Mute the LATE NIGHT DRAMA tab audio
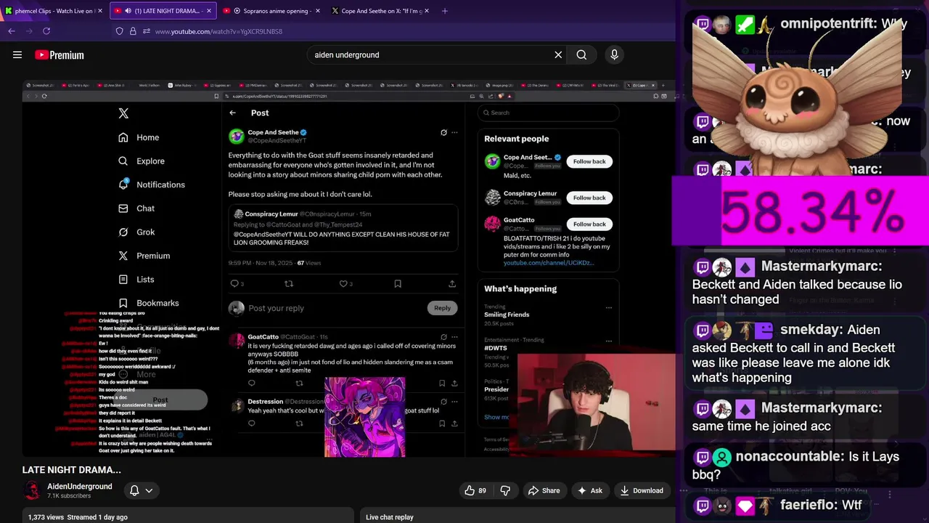Screen dimensions: 929x523 point(128,11)
